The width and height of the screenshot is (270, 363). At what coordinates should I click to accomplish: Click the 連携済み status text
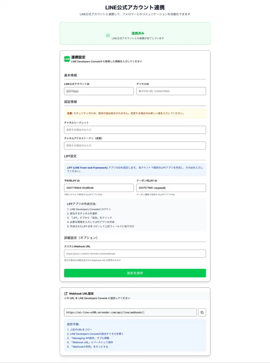[x=138, y=33]
